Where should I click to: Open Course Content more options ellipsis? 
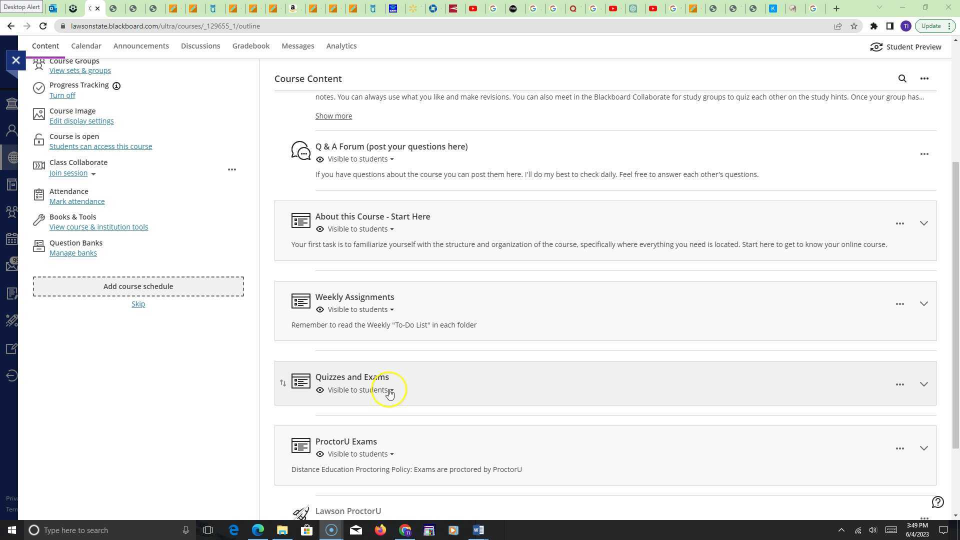(924, 78)
